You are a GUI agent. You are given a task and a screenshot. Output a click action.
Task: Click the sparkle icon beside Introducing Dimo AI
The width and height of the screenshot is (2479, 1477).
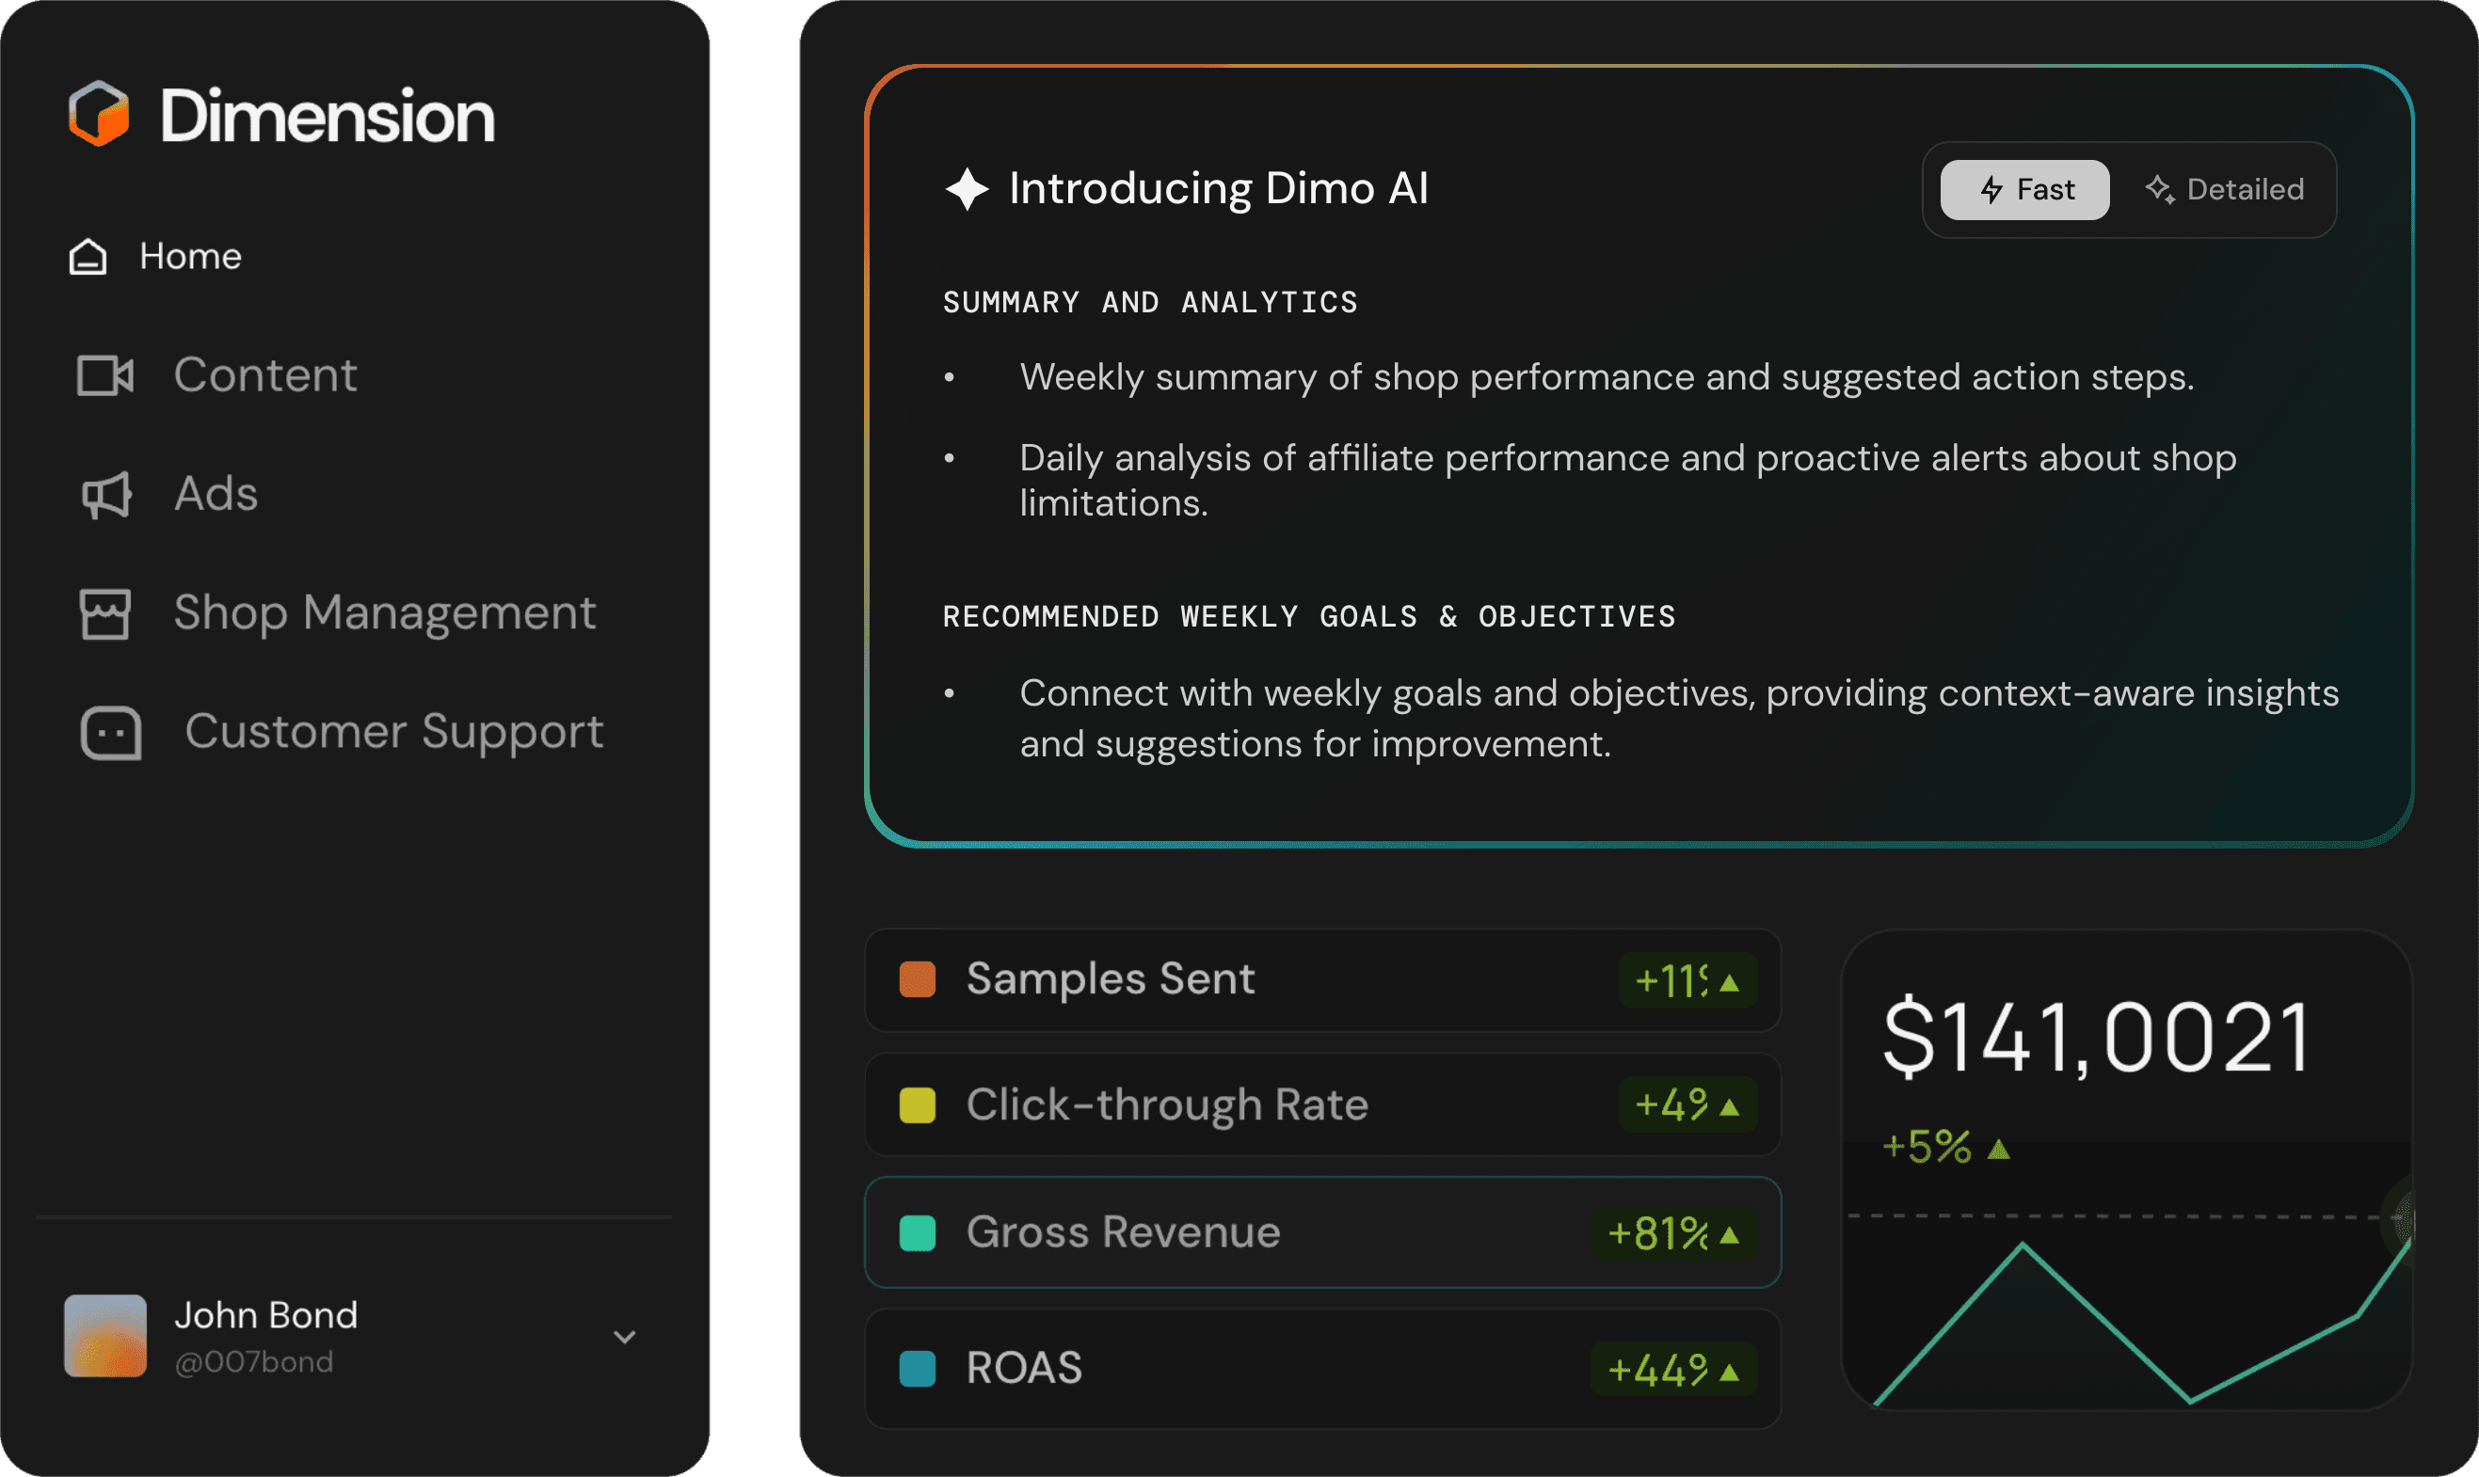pos(966,189)
